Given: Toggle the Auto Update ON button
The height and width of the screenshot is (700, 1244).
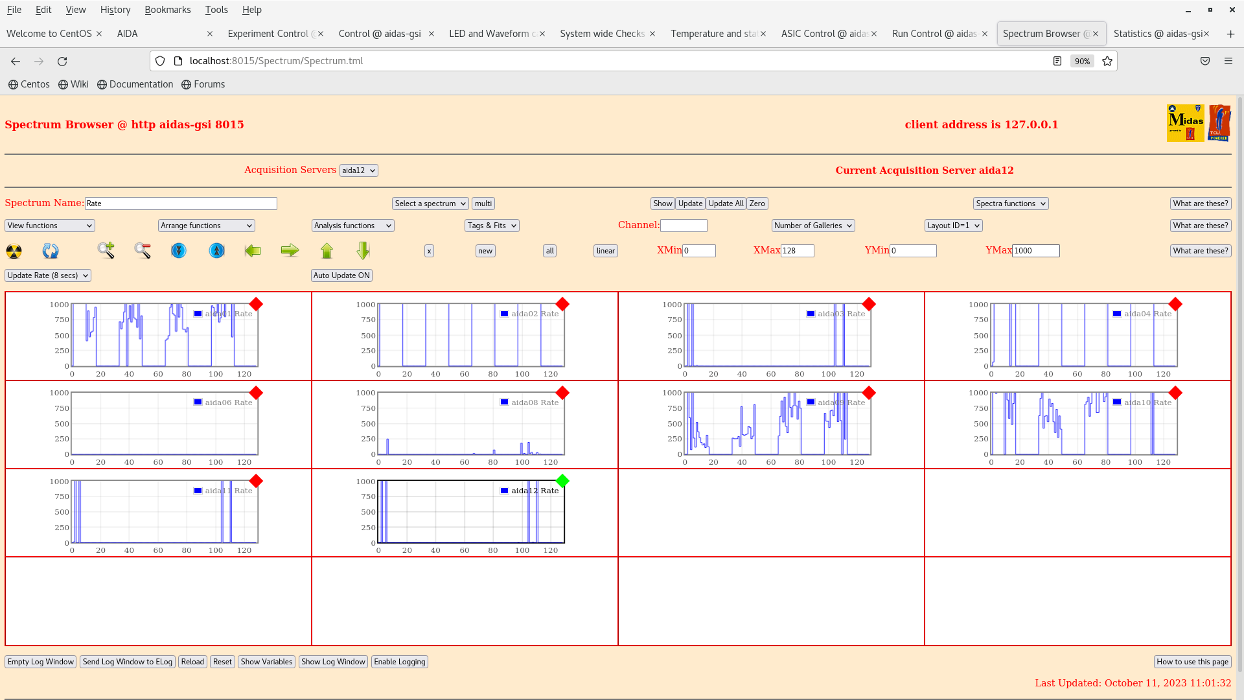Looking at the screenshot, I should pyautogui.click(x=341, y=275).
